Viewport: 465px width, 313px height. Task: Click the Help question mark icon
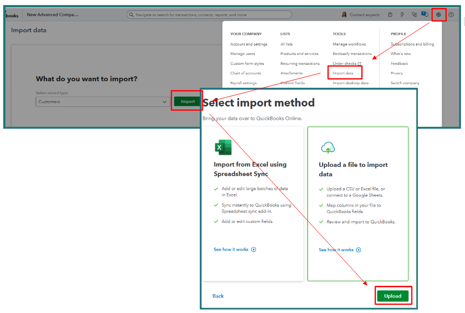click(x=451, y=15)
